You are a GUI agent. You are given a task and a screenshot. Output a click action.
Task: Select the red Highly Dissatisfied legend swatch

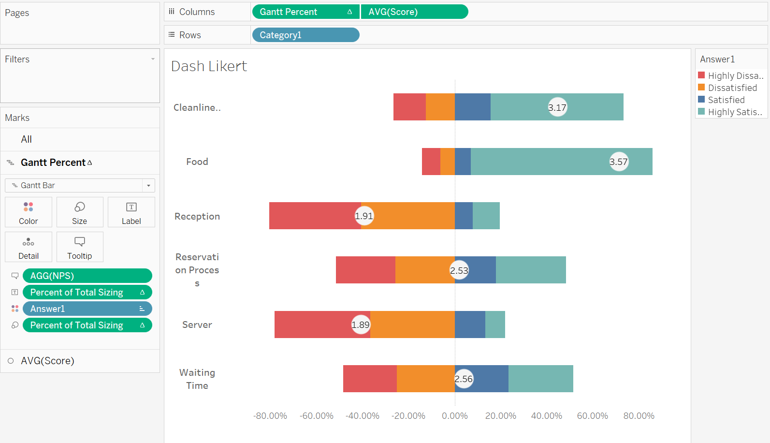pyautogui.click(x=701, y=75)
